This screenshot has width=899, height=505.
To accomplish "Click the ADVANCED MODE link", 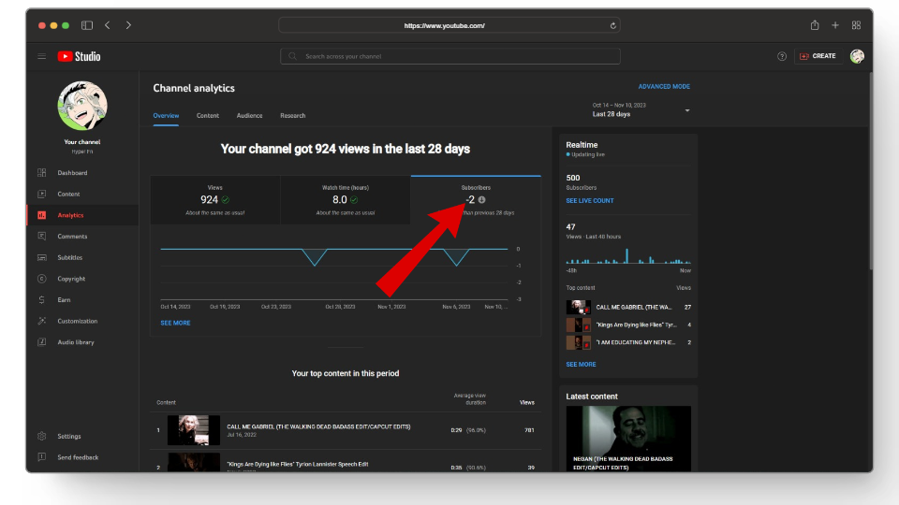I will tap(664, 87).
